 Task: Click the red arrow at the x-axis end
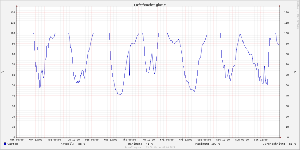280,137
